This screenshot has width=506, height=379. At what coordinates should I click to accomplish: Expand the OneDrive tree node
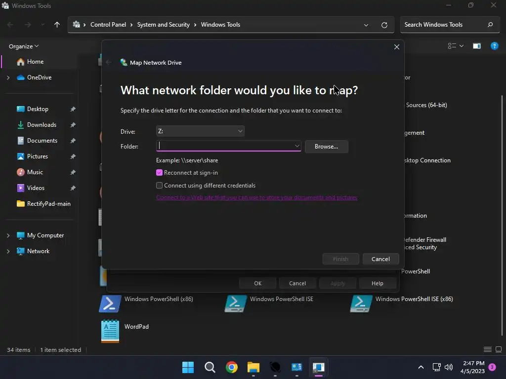pyautogui.click(x=8, y=77)
